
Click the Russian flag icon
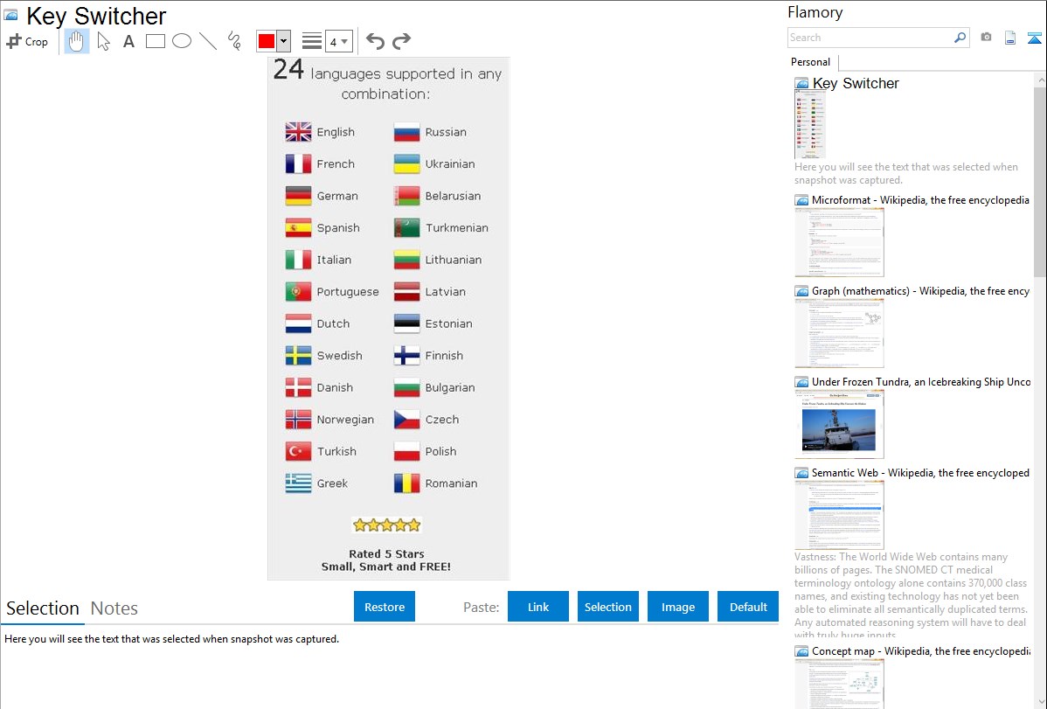click(406, 132)
